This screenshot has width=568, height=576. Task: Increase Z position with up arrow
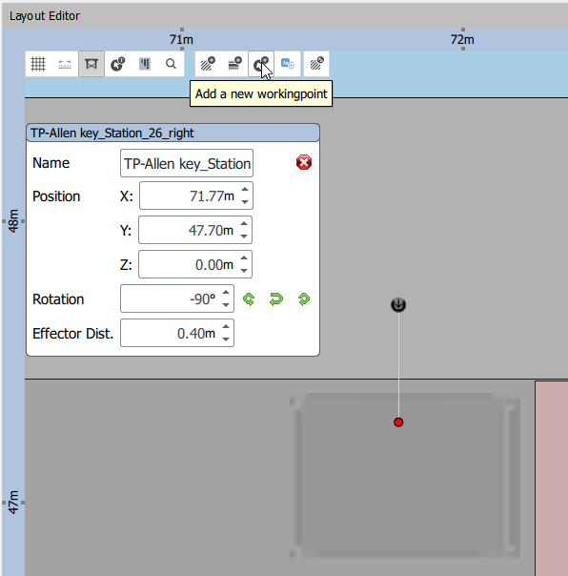pos(244,258)
